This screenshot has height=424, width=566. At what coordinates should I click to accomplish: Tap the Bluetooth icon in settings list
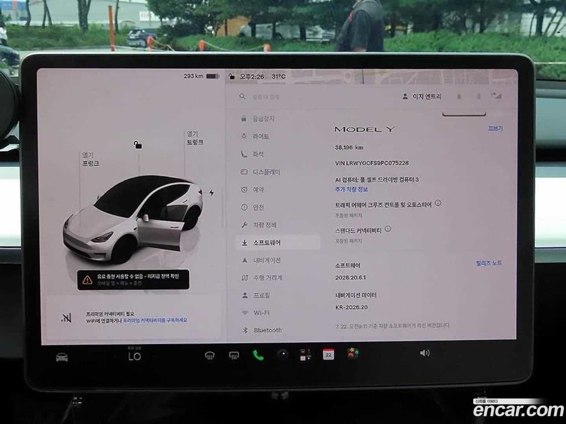[245, 330]
